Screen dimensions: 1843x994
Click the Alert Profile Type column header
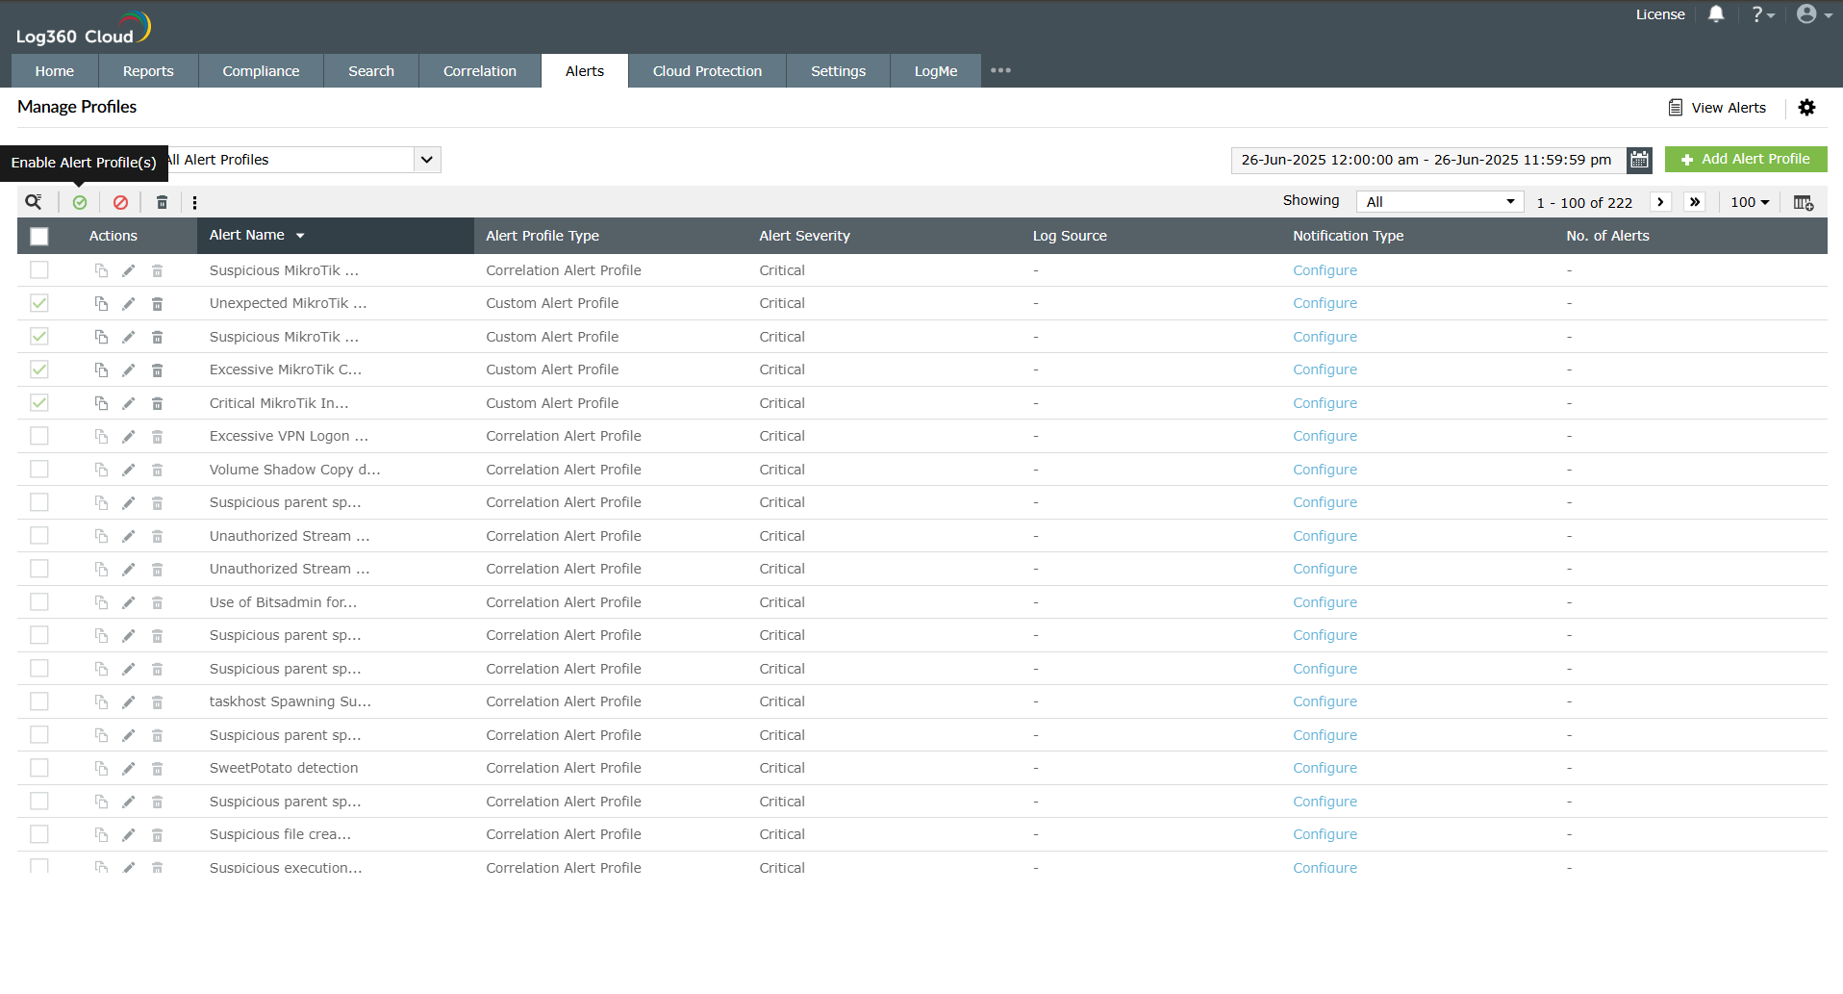click(543, 236)
